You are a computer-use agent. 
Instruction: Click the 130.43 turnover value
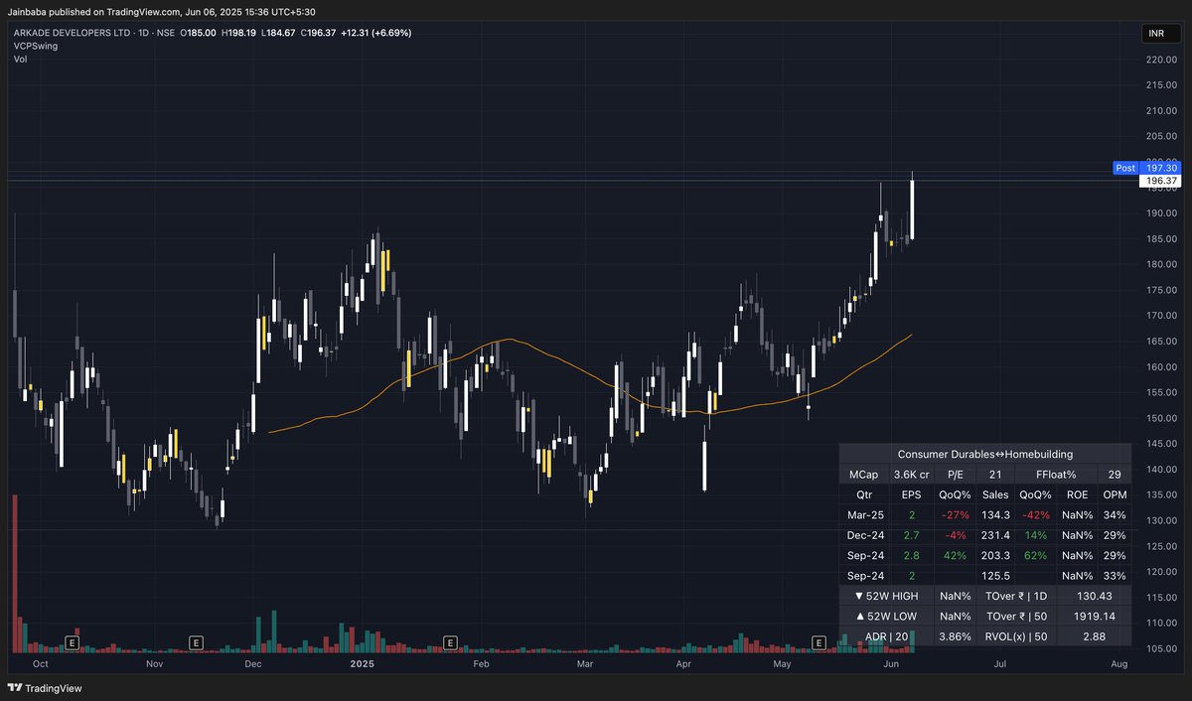pos(1094,596)
